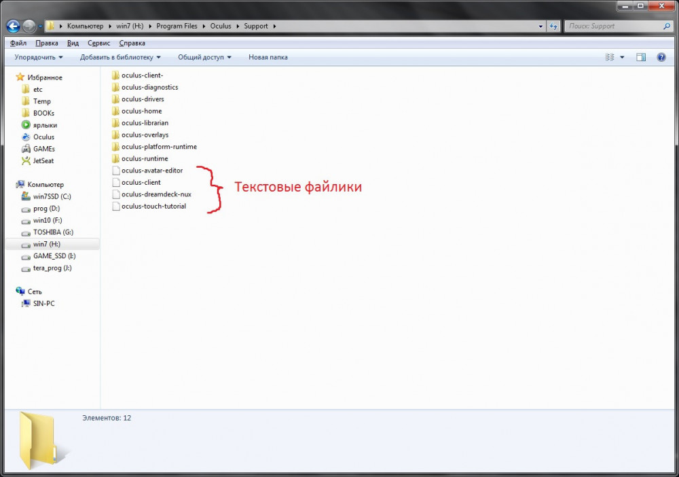This screenshot has height=477, width=679.
Task: Select the oculus-runtime folder
Action: [139, 158]
